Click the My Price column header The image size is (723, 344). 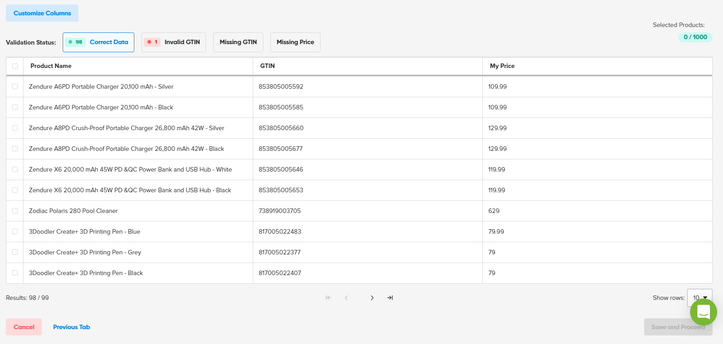pyautogui.click(x=502, y=66)
